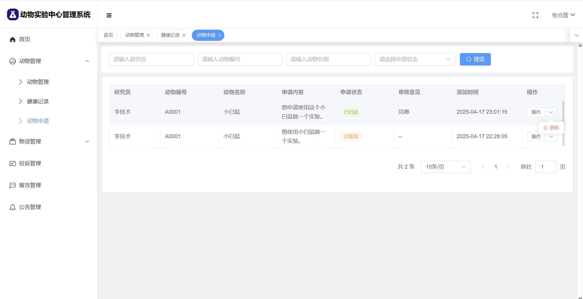Toggle fullscreen mode icon
The image size is (583, 299).
[535, 15]
